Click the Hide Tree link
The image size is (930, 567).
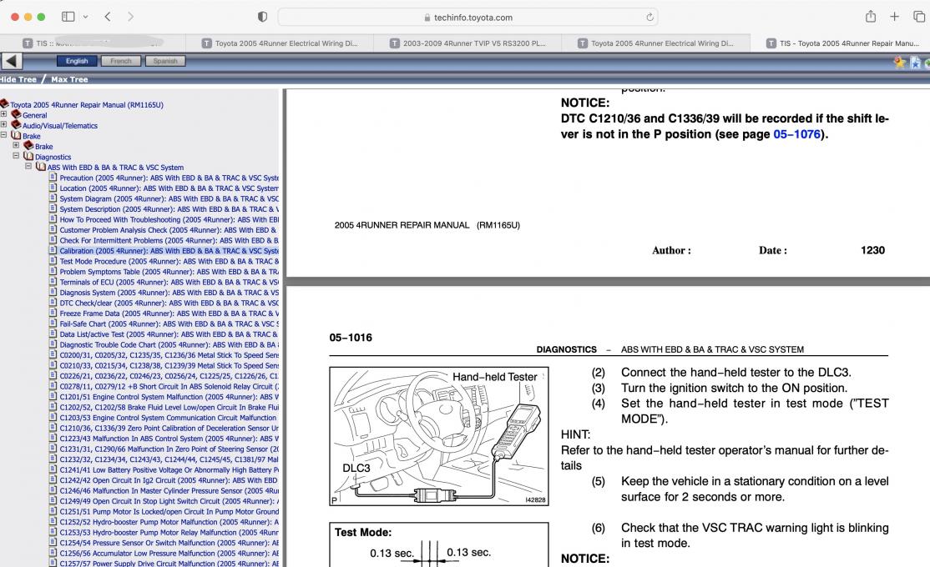[18, 79]
